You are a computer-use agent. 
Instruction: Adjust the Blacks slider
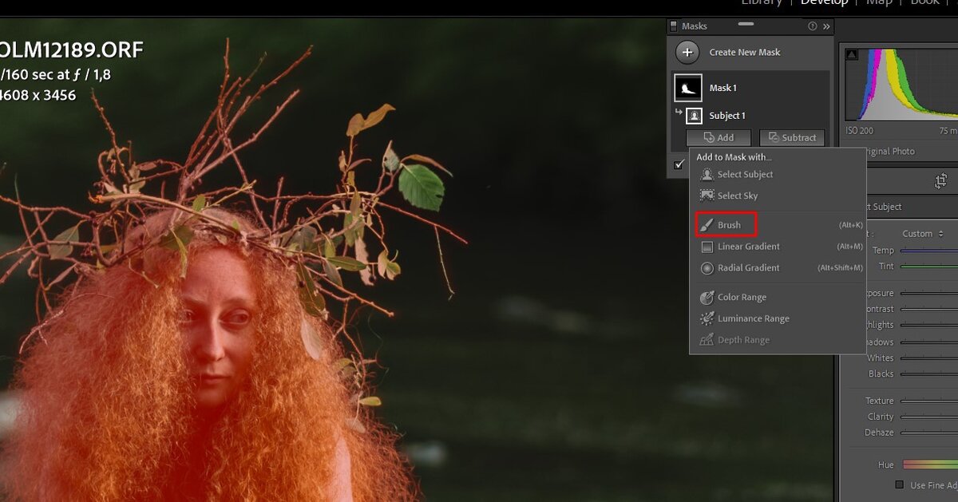[929, 374]
